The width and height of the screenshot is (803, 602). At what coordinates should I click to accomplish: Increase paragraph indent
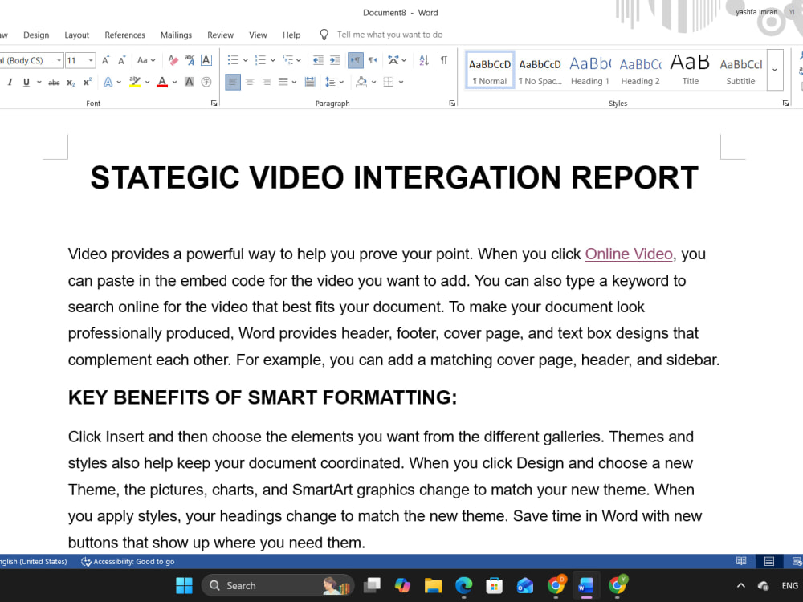pos(335,60)
